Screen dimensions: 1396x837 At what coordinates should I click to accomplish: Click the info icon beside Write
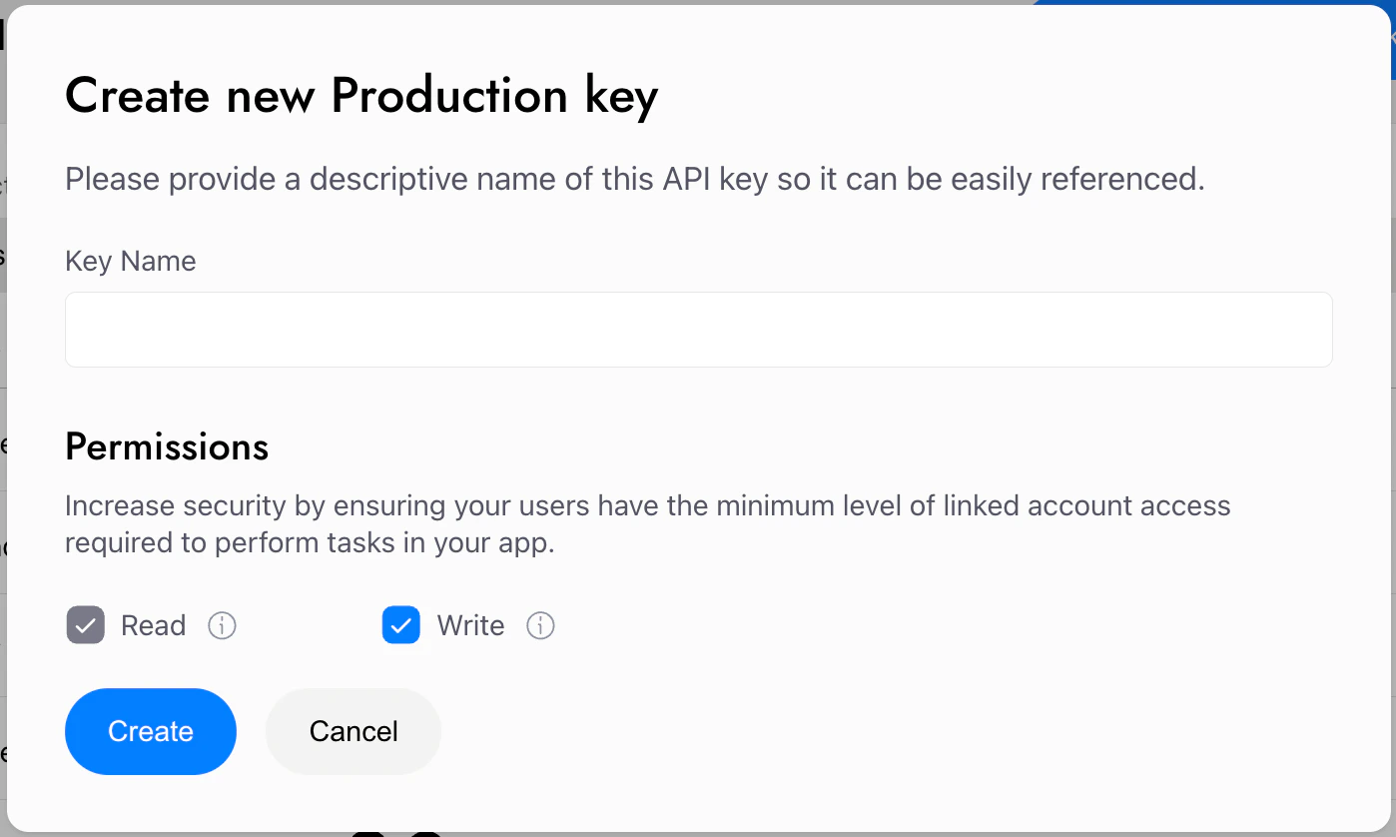click(540, 626)
